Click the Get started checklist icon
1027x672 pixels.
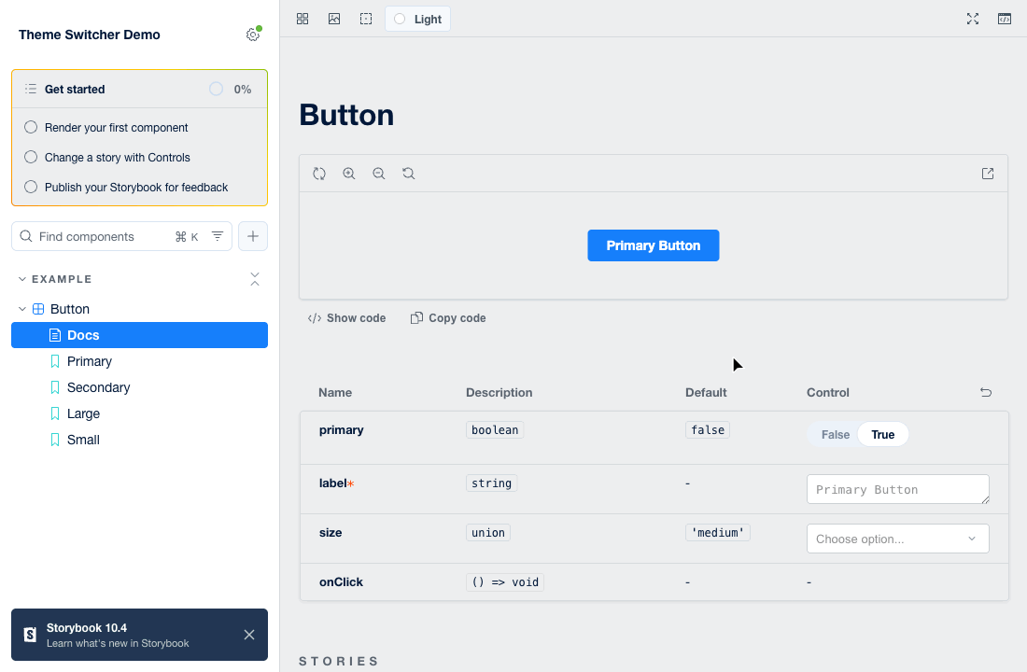pos(31,89)
